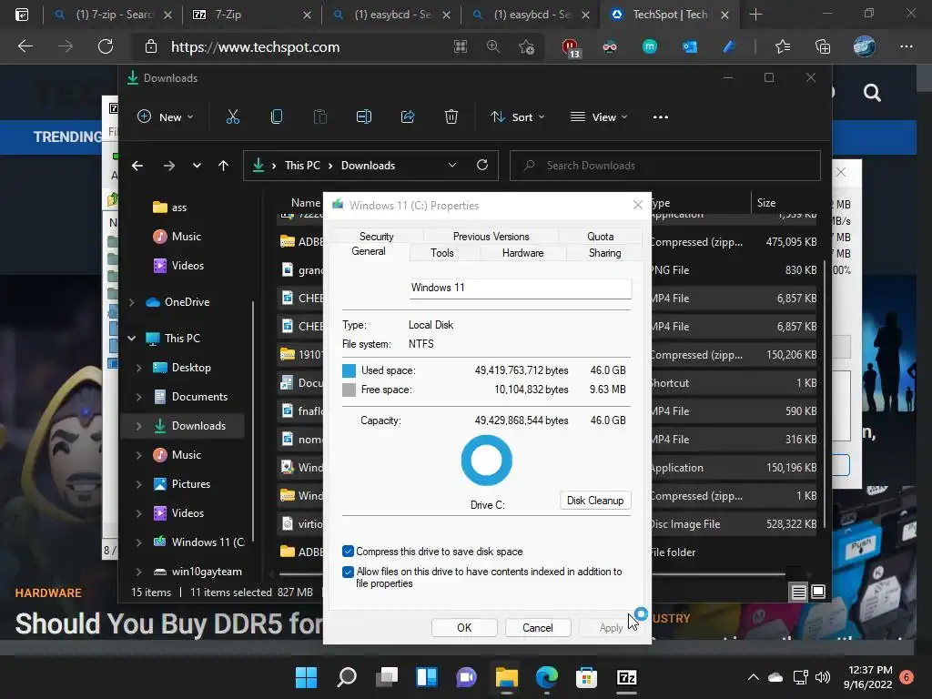Screen dimensions: 932x699
Task: Switch to Tools tab in Properties
Action: point(441,253)
